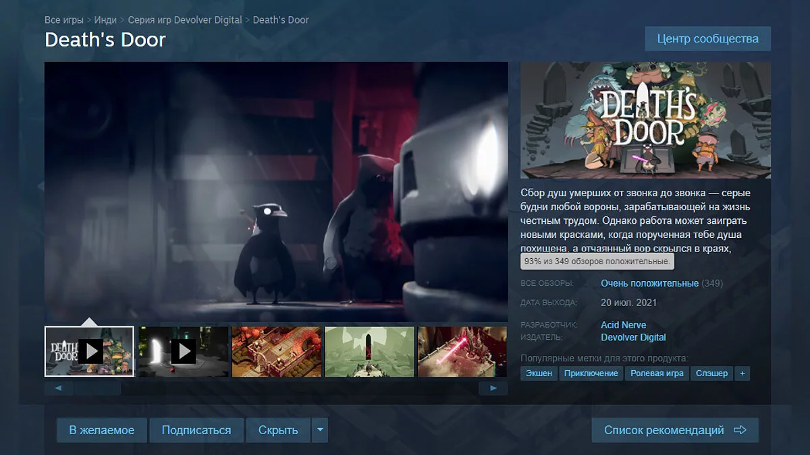This screenshot has height=455, width=810.
Task: Open dropdown arrow next to Скрыть button
Action: coord(320,430)
